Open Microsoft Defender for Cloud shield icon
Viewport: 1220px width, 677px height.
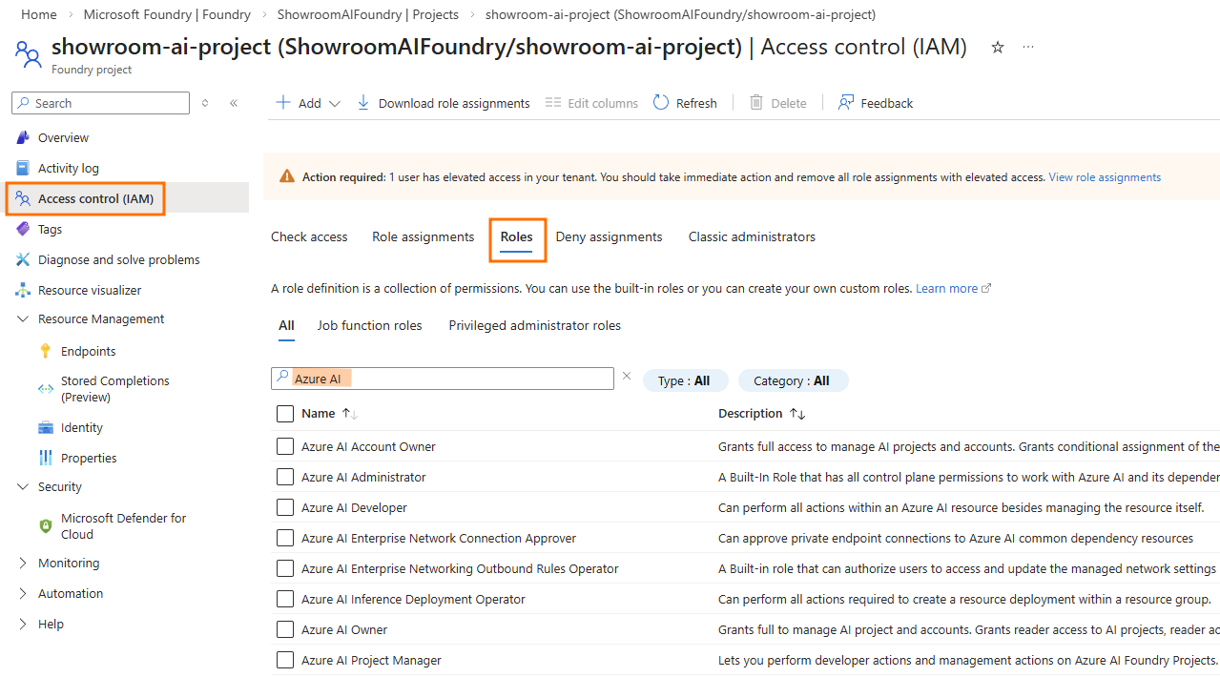coord(45,526)
